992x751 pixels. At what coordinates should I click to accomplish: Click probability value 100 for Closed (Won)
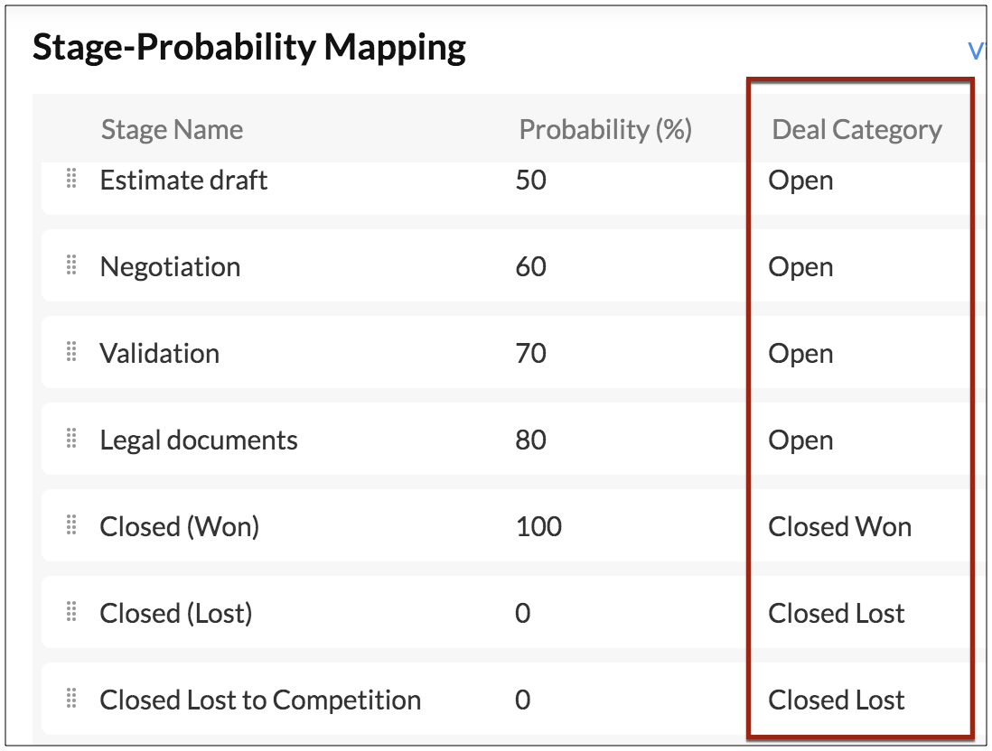[x=538, y=526]
